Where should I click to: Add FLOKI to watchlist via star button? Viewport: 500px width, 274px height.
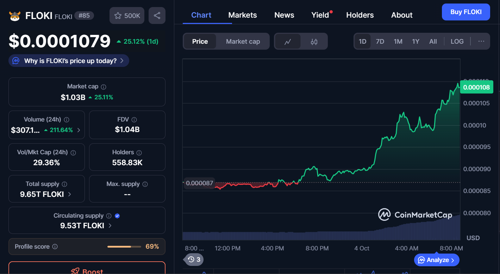point(127,15)
